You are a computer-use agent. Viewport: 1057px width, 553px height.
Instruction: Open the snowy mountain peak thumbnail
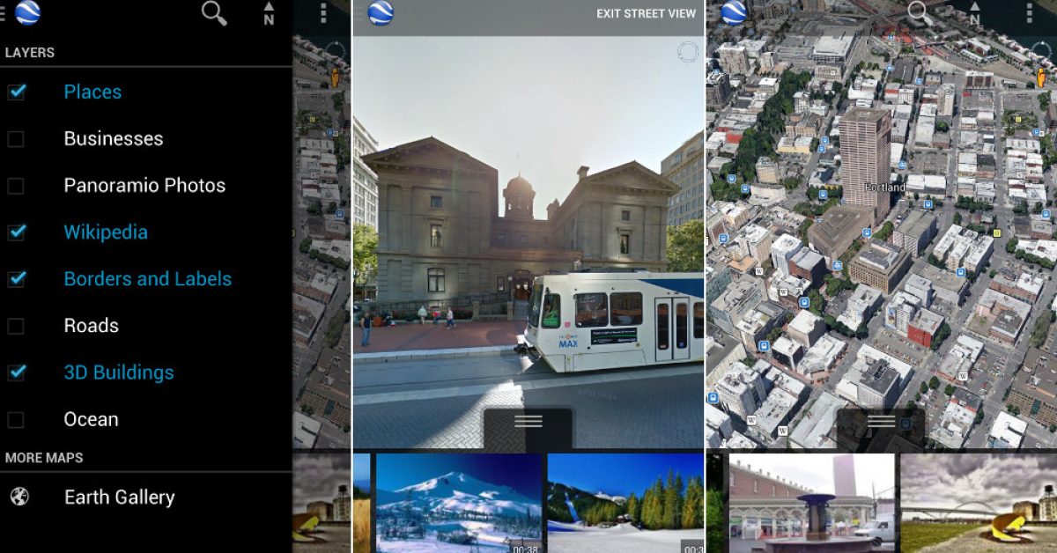(458, 503)
